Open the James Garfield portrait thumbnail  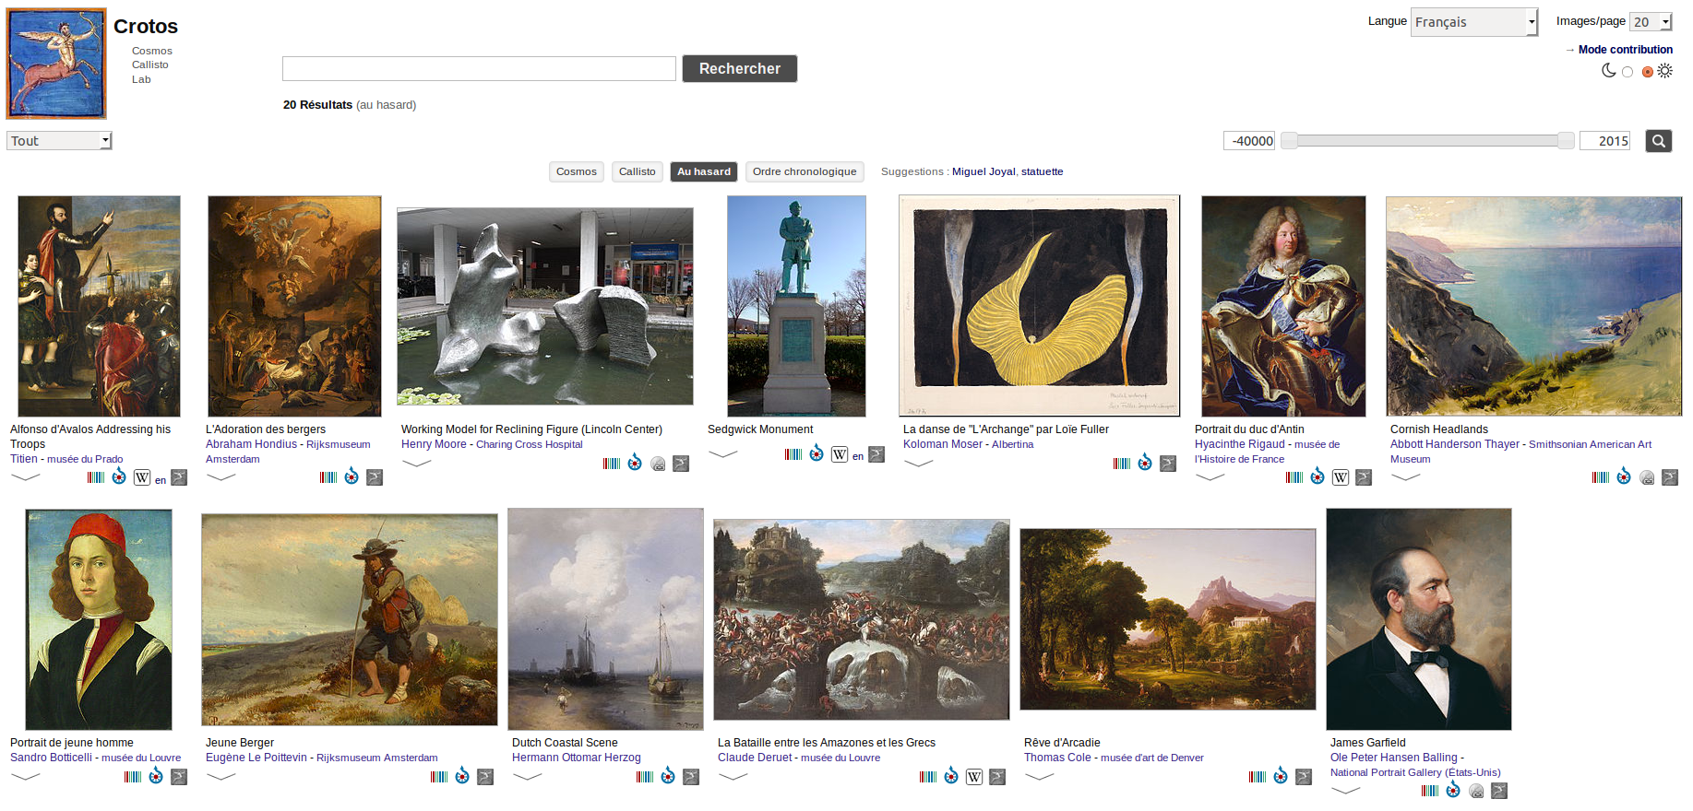coord(1419,619)
